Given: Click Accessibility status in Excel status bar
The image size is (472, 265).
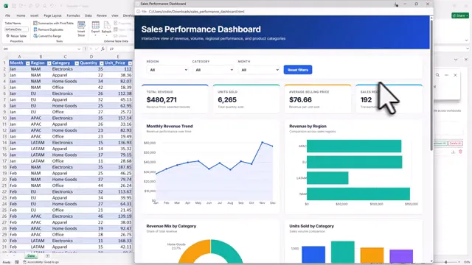Looking at the screenshot, I should point(41,262).
